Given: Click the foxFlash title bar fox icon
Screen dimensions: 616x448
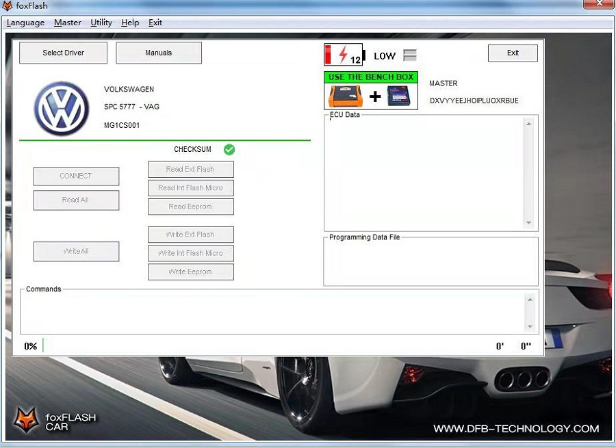Looking at the screenshot, I should click(7, 6).
